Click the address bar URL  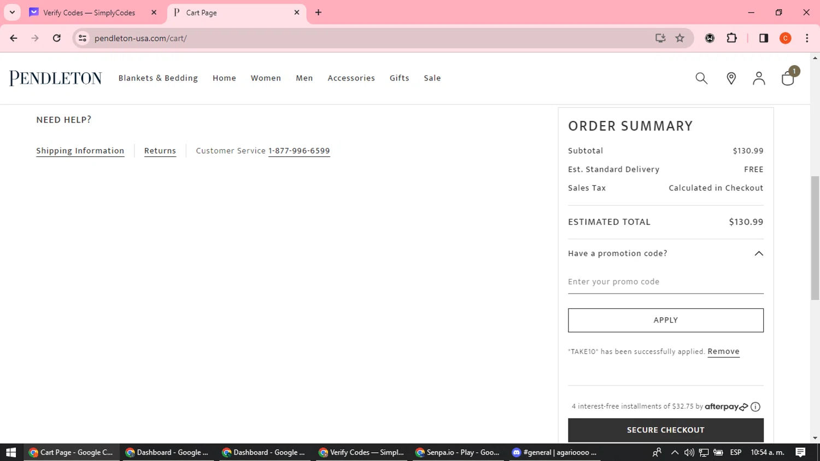(x=140, y=38)
